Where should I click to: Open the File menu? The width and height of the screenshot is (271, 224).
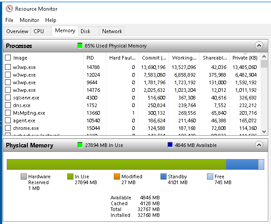[x=9, y=20]
